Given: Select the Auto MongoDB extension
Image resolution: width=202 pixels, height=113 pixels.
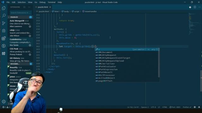Looking at the screenshot, I should pyautogui.click(x=20, y=24).
